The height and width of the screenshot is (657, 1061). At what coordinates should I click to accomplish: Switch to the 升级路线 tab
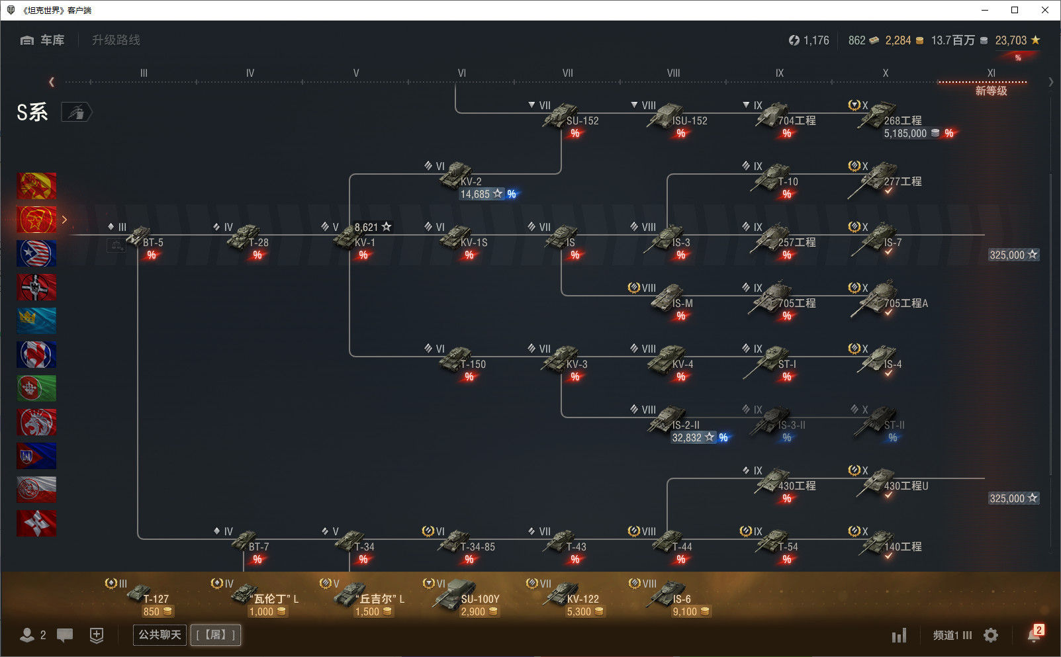click(x=116, y=40)
